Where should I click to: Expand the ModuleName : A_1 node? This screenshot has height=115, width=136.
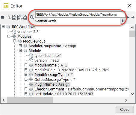tap(26, 65)
